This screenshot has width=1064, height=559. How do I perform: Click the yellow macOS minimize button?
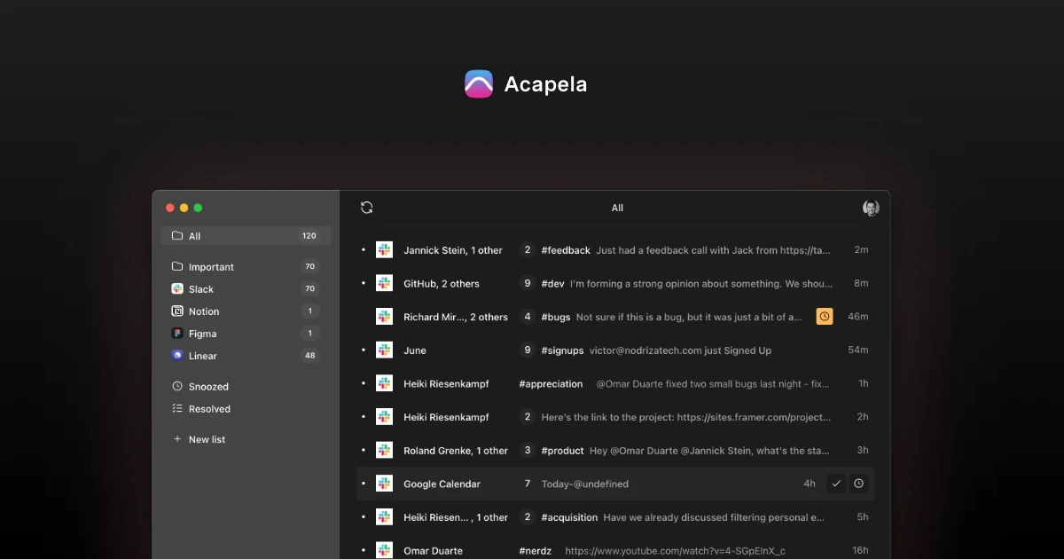(x=184, y=208)
